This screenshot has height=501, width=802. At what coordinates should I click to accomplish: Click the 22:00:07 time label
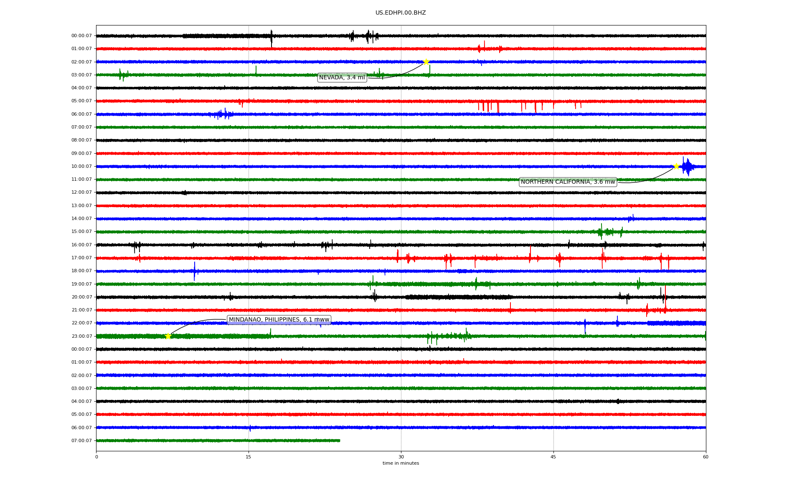tap(81, 323)
